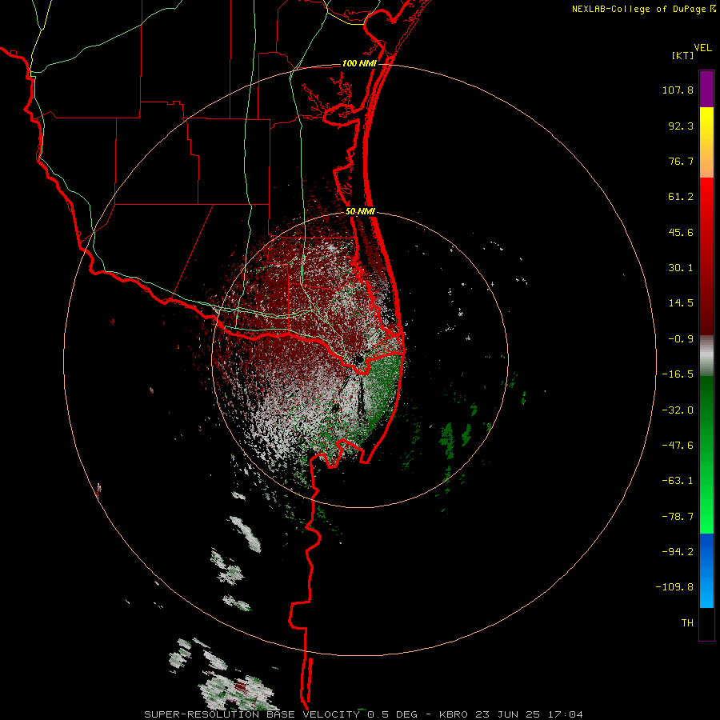Click the KBRO radar site center point
Screen dimensions: 720x720
click(x=359, y=359)
